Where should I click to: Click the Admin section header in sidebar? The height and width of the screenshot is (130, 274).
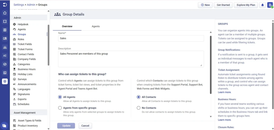click(x=28, y=18)
